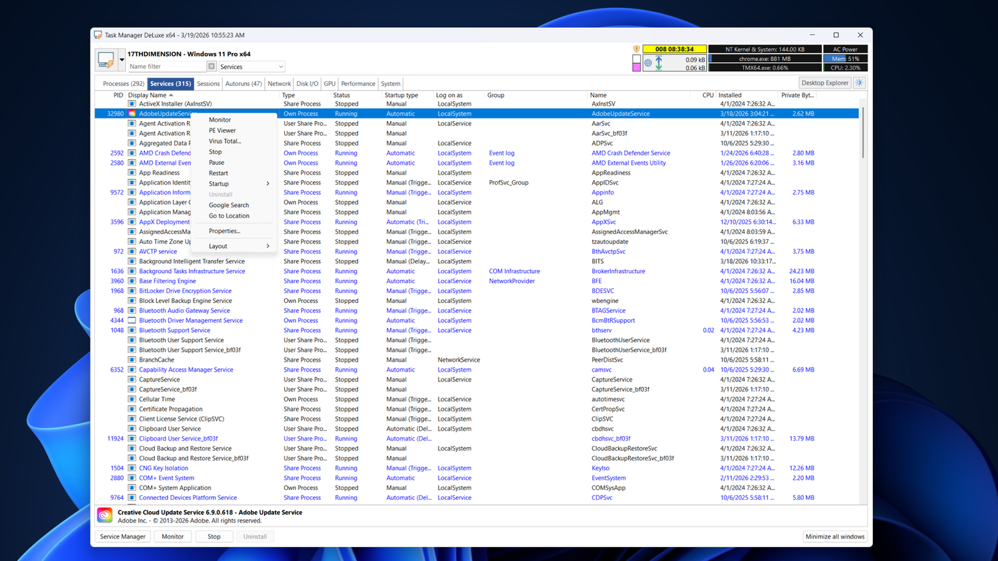Image resolution: width=998 pixels, height=561 pixels.
Task: Click the network up-down arrows icon
Action: (659, 63)
